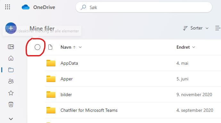Viewport: 221px width, 123px height.
Task: Open the Apper folder name
Action: 67,79
